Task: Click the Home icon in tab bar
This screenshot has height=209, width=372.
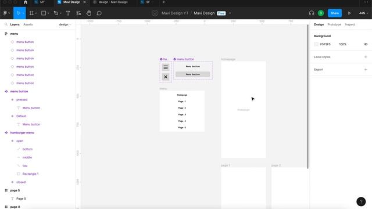Action: click(x=26, y=2)
